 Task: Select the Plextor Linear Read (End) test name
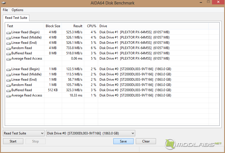tap(24, 43)
